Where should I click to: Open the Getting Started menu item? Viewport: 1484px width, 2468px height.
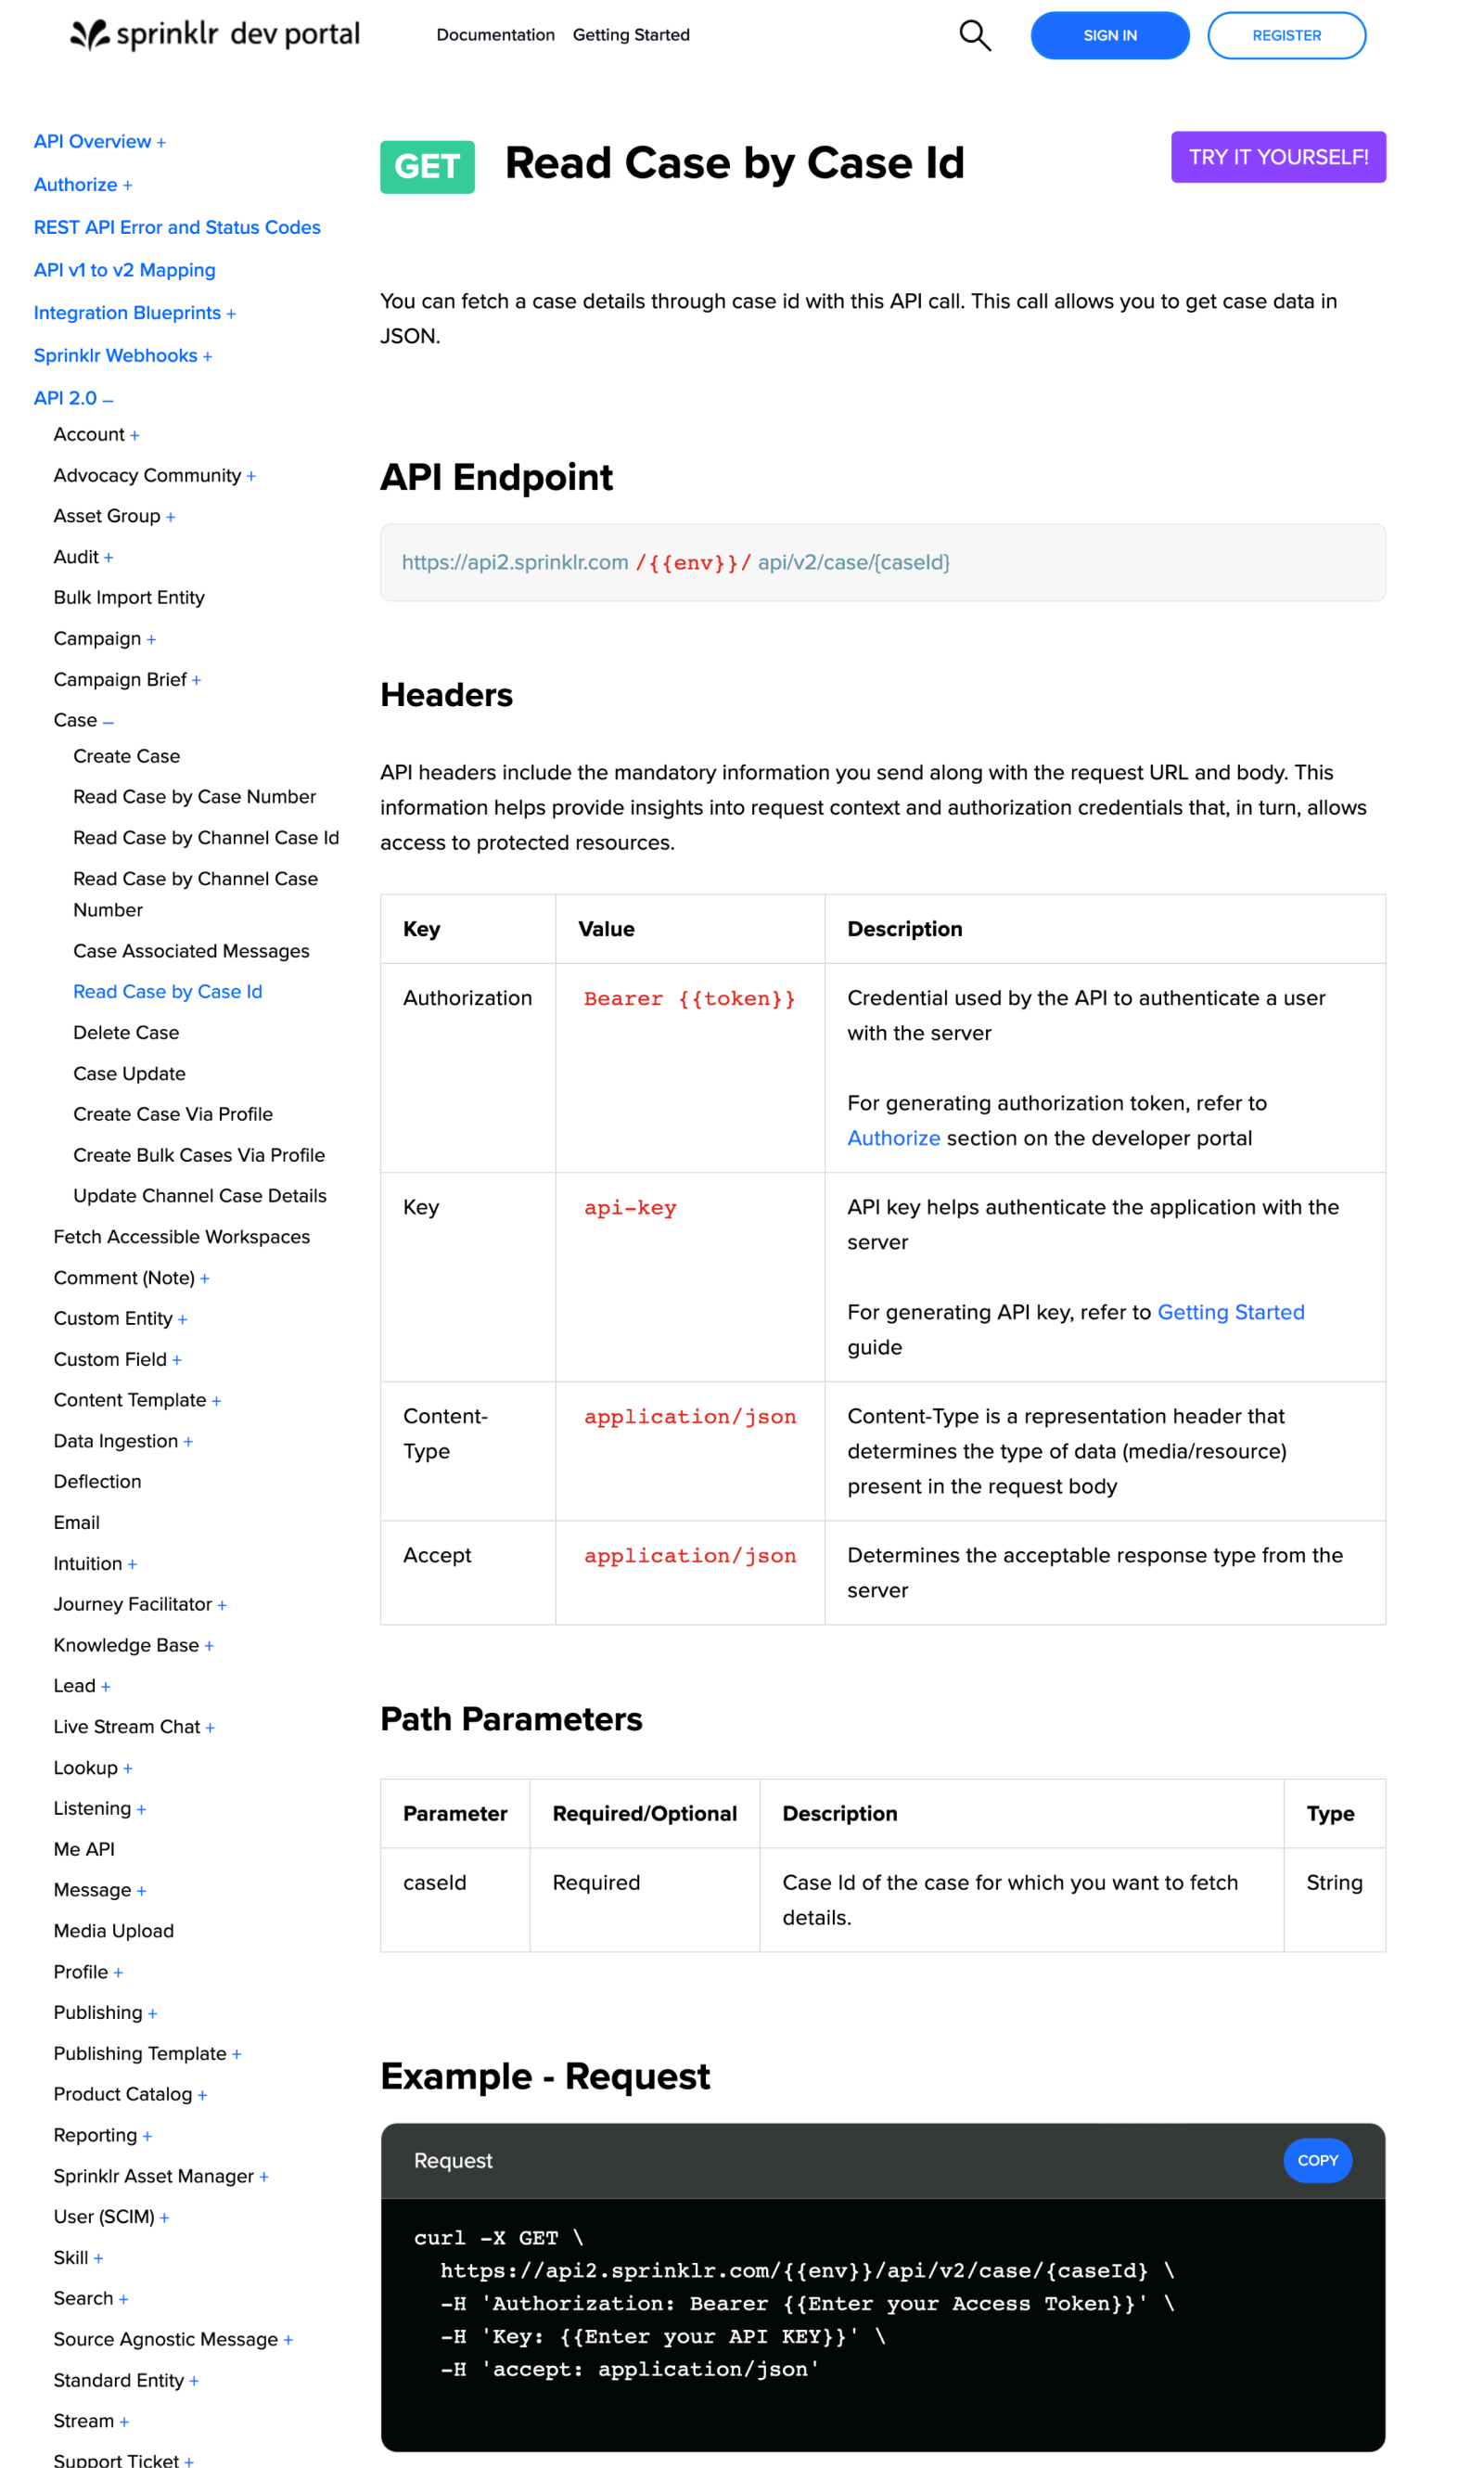(631, 35)
